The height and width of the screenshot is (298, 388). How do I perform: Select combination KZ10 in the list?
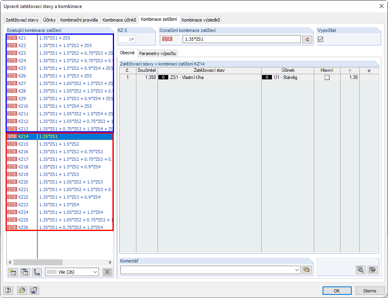pos(60,106)
